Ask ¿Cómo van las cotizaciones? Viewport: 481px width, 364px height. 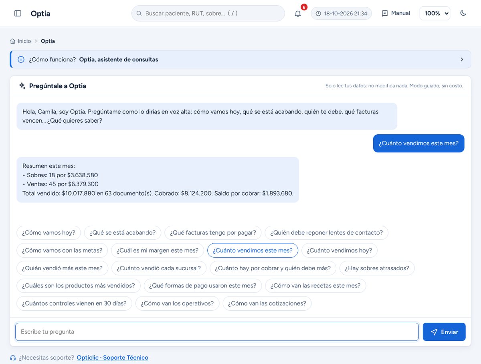tap(267, 303)
